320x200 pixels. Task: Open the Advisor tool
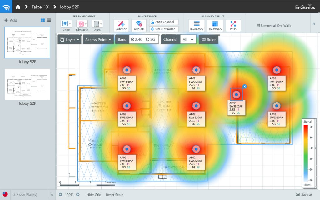point(121,26)
